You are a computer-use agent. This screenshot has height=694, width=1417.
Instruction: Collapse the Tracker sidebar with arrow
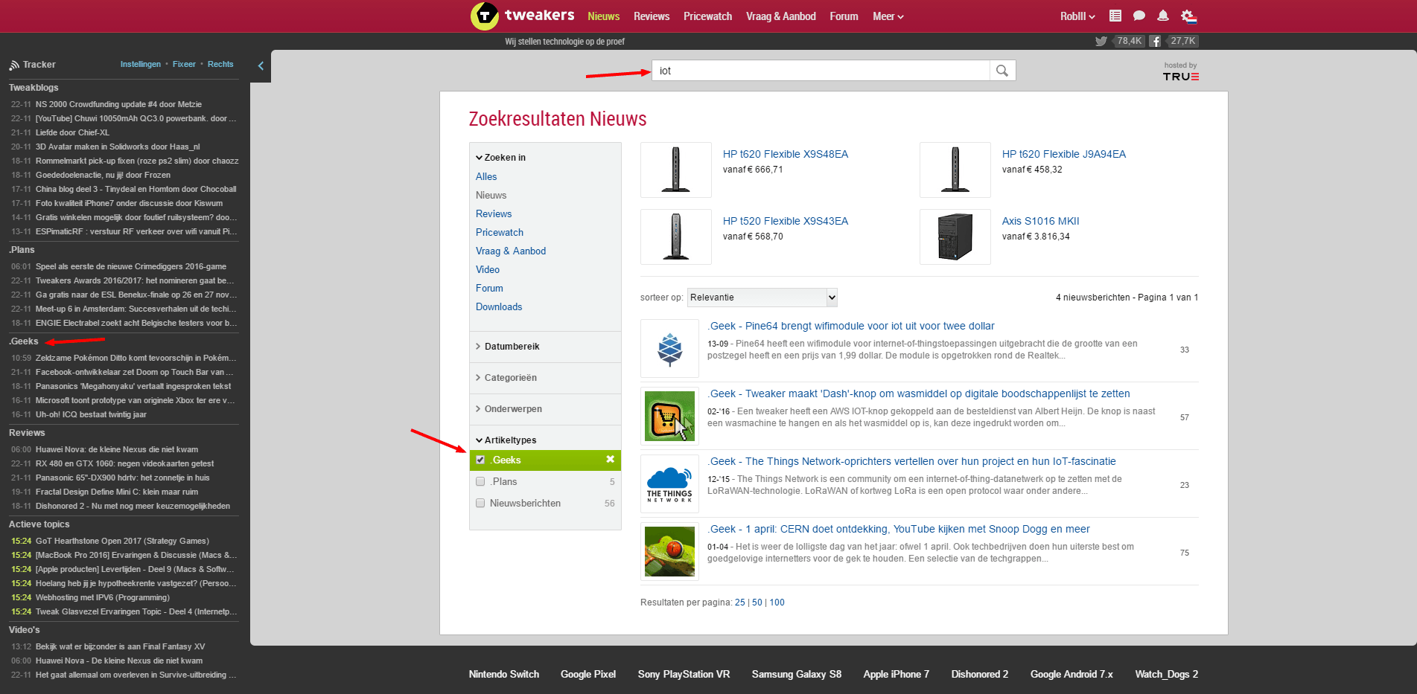261,65
